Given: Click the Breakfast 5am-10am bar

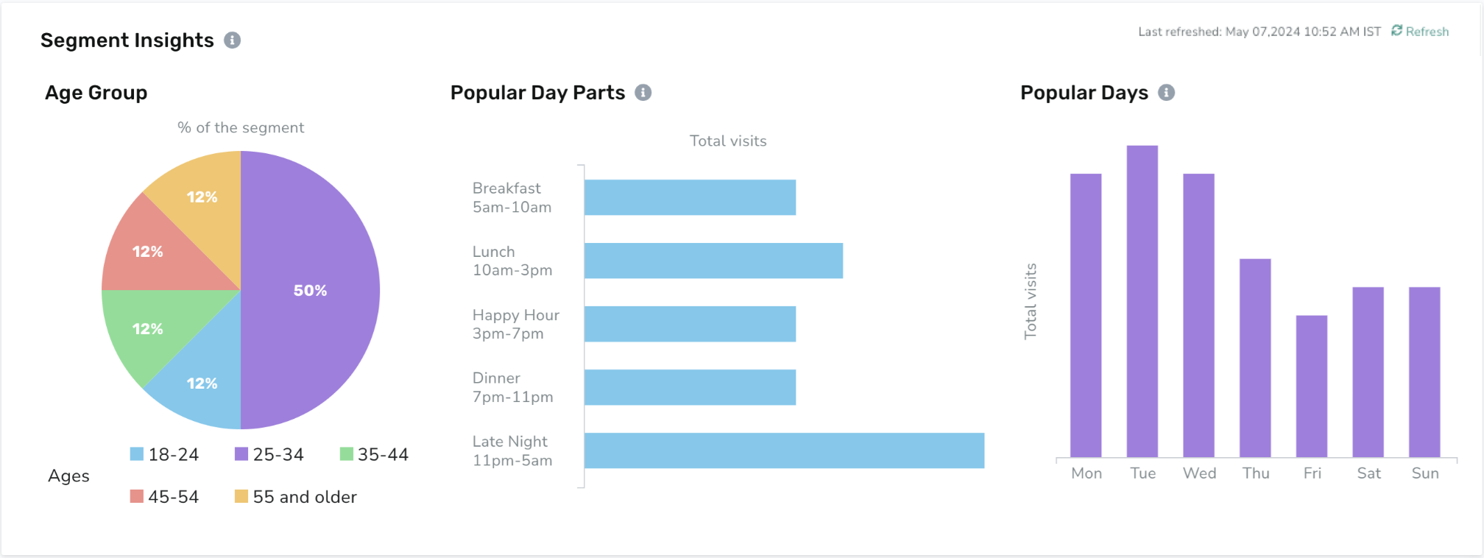Looking at the screenshot, I should click(690, 197).
